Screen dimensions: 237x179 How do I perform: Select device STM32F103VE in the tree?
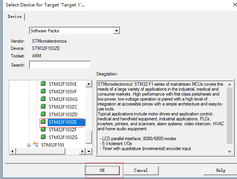click(63, 84)
